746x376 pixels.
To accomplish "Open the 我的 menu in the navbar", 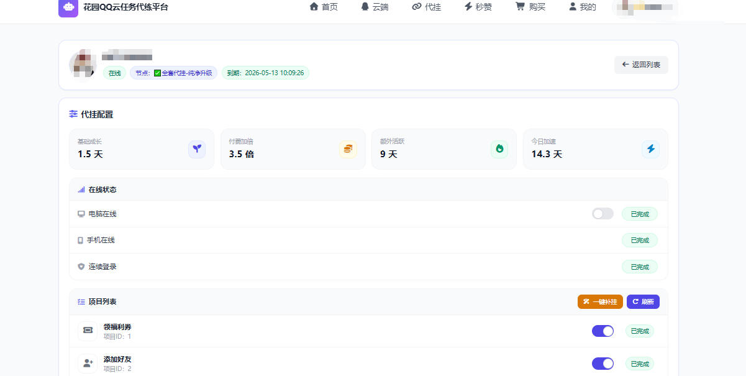I will 580,7.
